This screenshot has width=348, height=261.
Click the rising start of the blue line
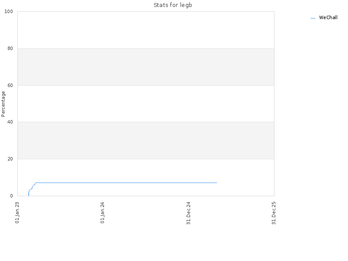tap(29, 194)
